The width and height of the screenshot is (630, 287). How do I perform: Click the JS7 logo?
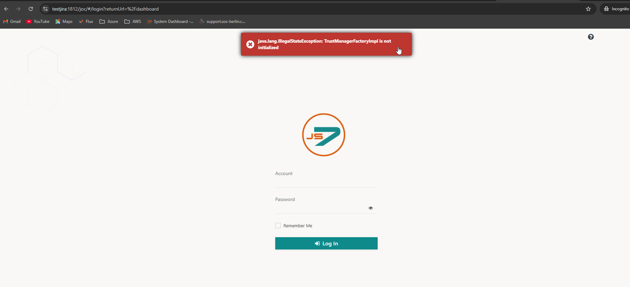323,135
